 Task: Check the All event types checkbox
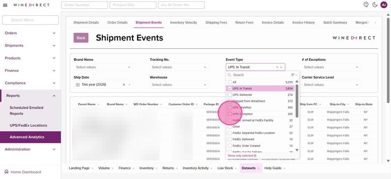[230, 82]
